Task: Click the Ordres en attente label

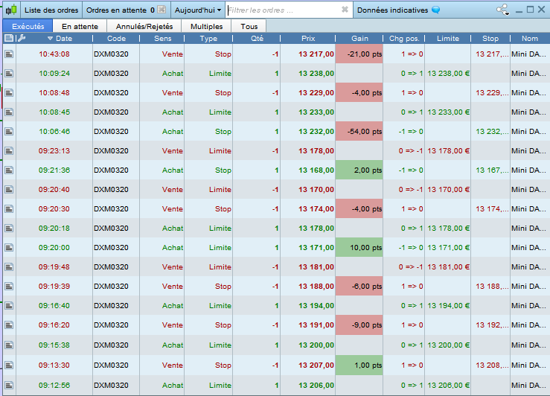Action: 116,10
